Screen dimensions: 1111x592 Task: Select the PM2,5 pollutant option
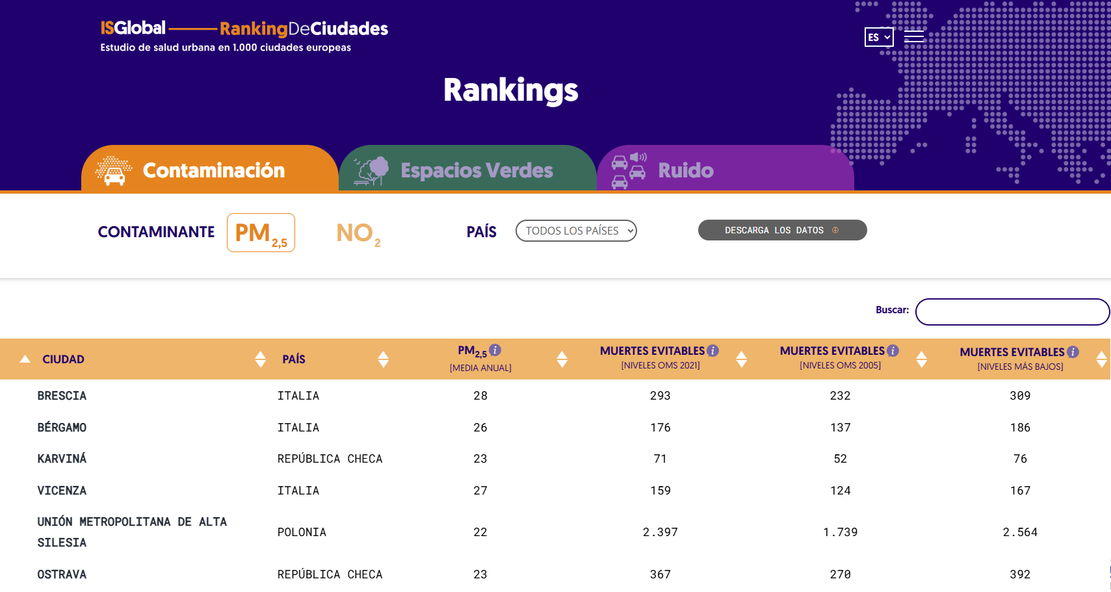coord(260,232)
